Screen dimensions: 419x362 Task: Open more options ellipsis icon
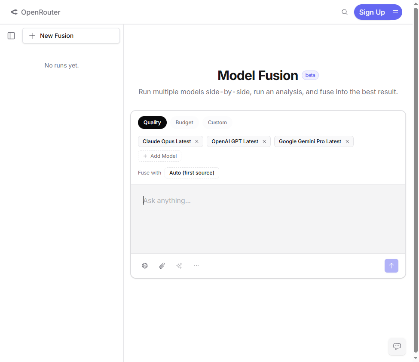pyautogui.click(x=196, y=266)
